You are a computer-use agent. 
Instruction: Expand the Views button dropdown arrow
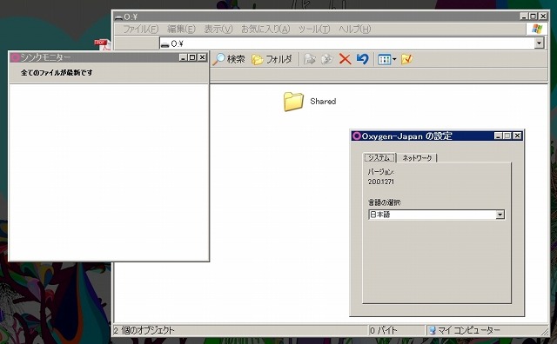click(x=394, y=59)
